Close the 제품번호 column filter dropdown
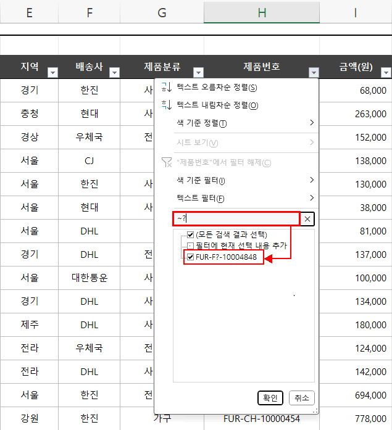Viewport: 392px width, 430px height. (314, 72)
